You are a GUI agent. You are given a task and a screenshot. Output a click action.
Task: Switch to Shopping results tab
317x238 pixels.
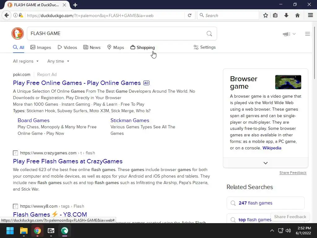pyautogui.click(x=142, y=47)
